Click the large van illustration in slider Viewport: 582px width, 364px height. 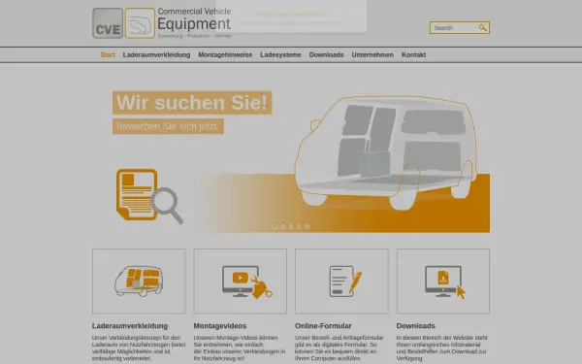tap(386, 151)
